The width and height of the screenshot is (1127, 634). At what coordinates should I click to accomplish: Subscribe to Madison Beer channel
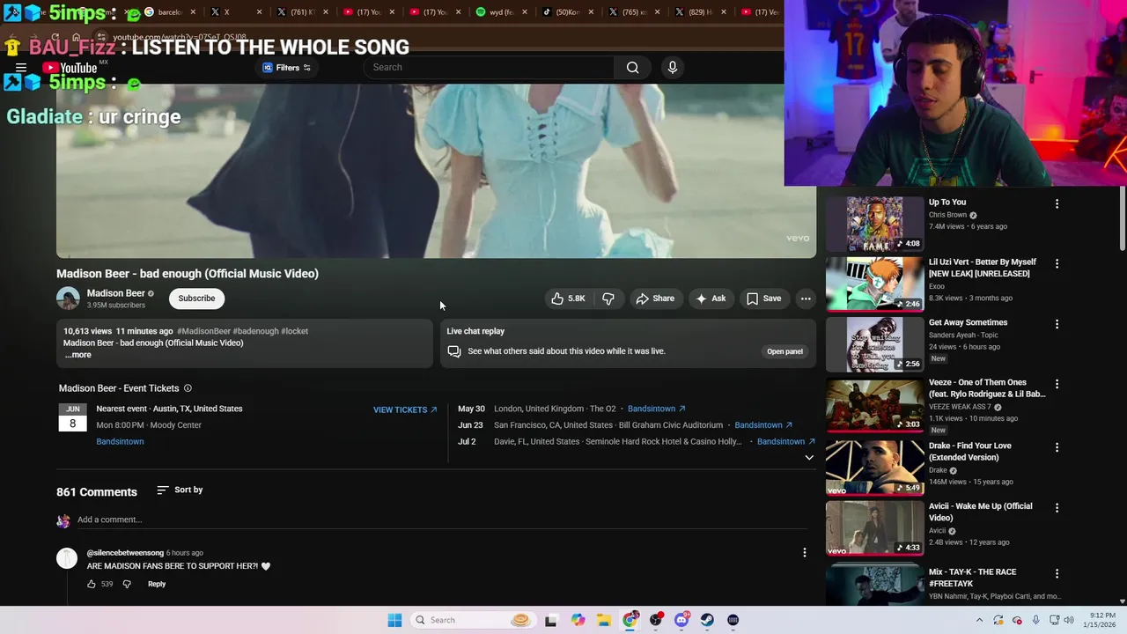pos(196,299)
